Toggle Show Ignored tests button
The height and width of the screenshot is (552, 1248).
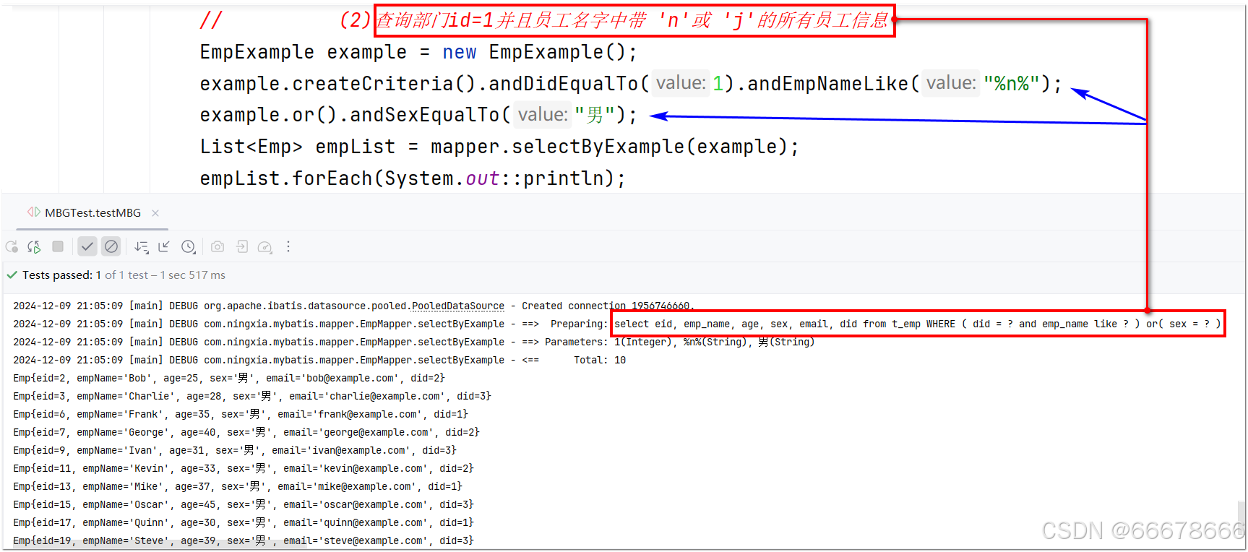(x=111, y=246)
